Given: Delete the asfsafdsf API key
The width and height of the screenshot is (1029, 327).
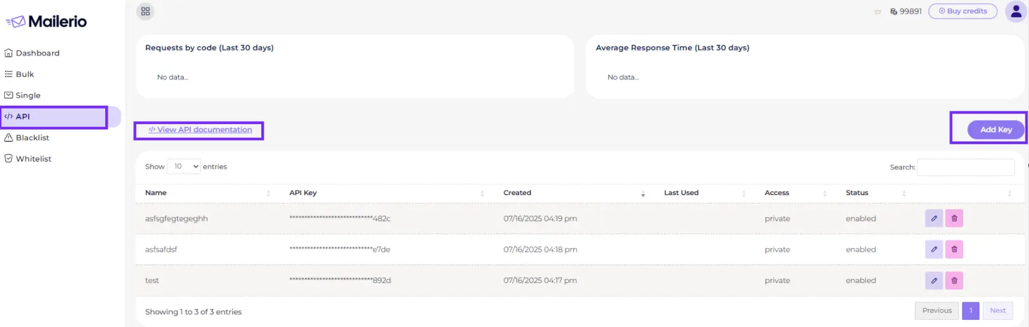Looking at the screenshot, I should point(954,249).
